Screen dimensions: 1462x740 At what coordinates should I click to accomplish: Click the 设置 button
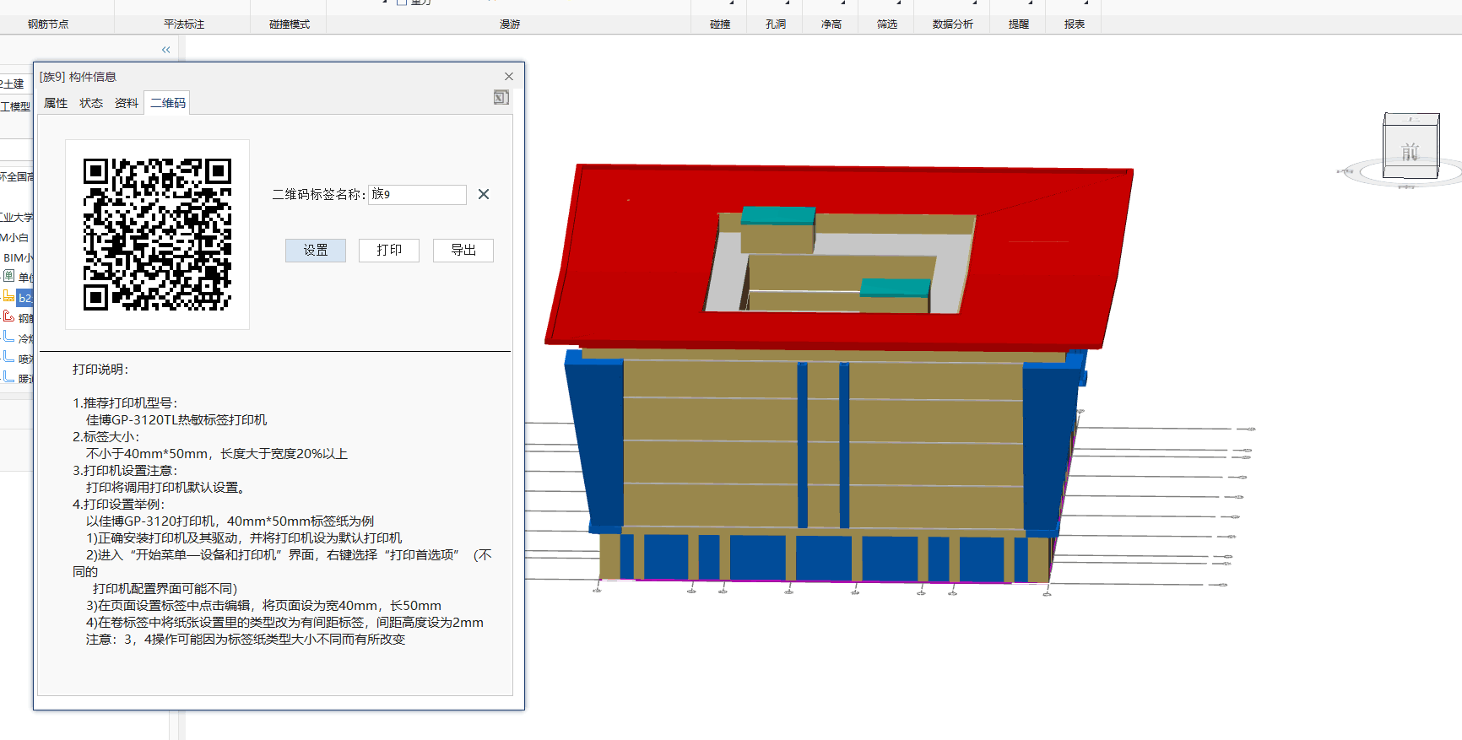[x=316, y=251]
